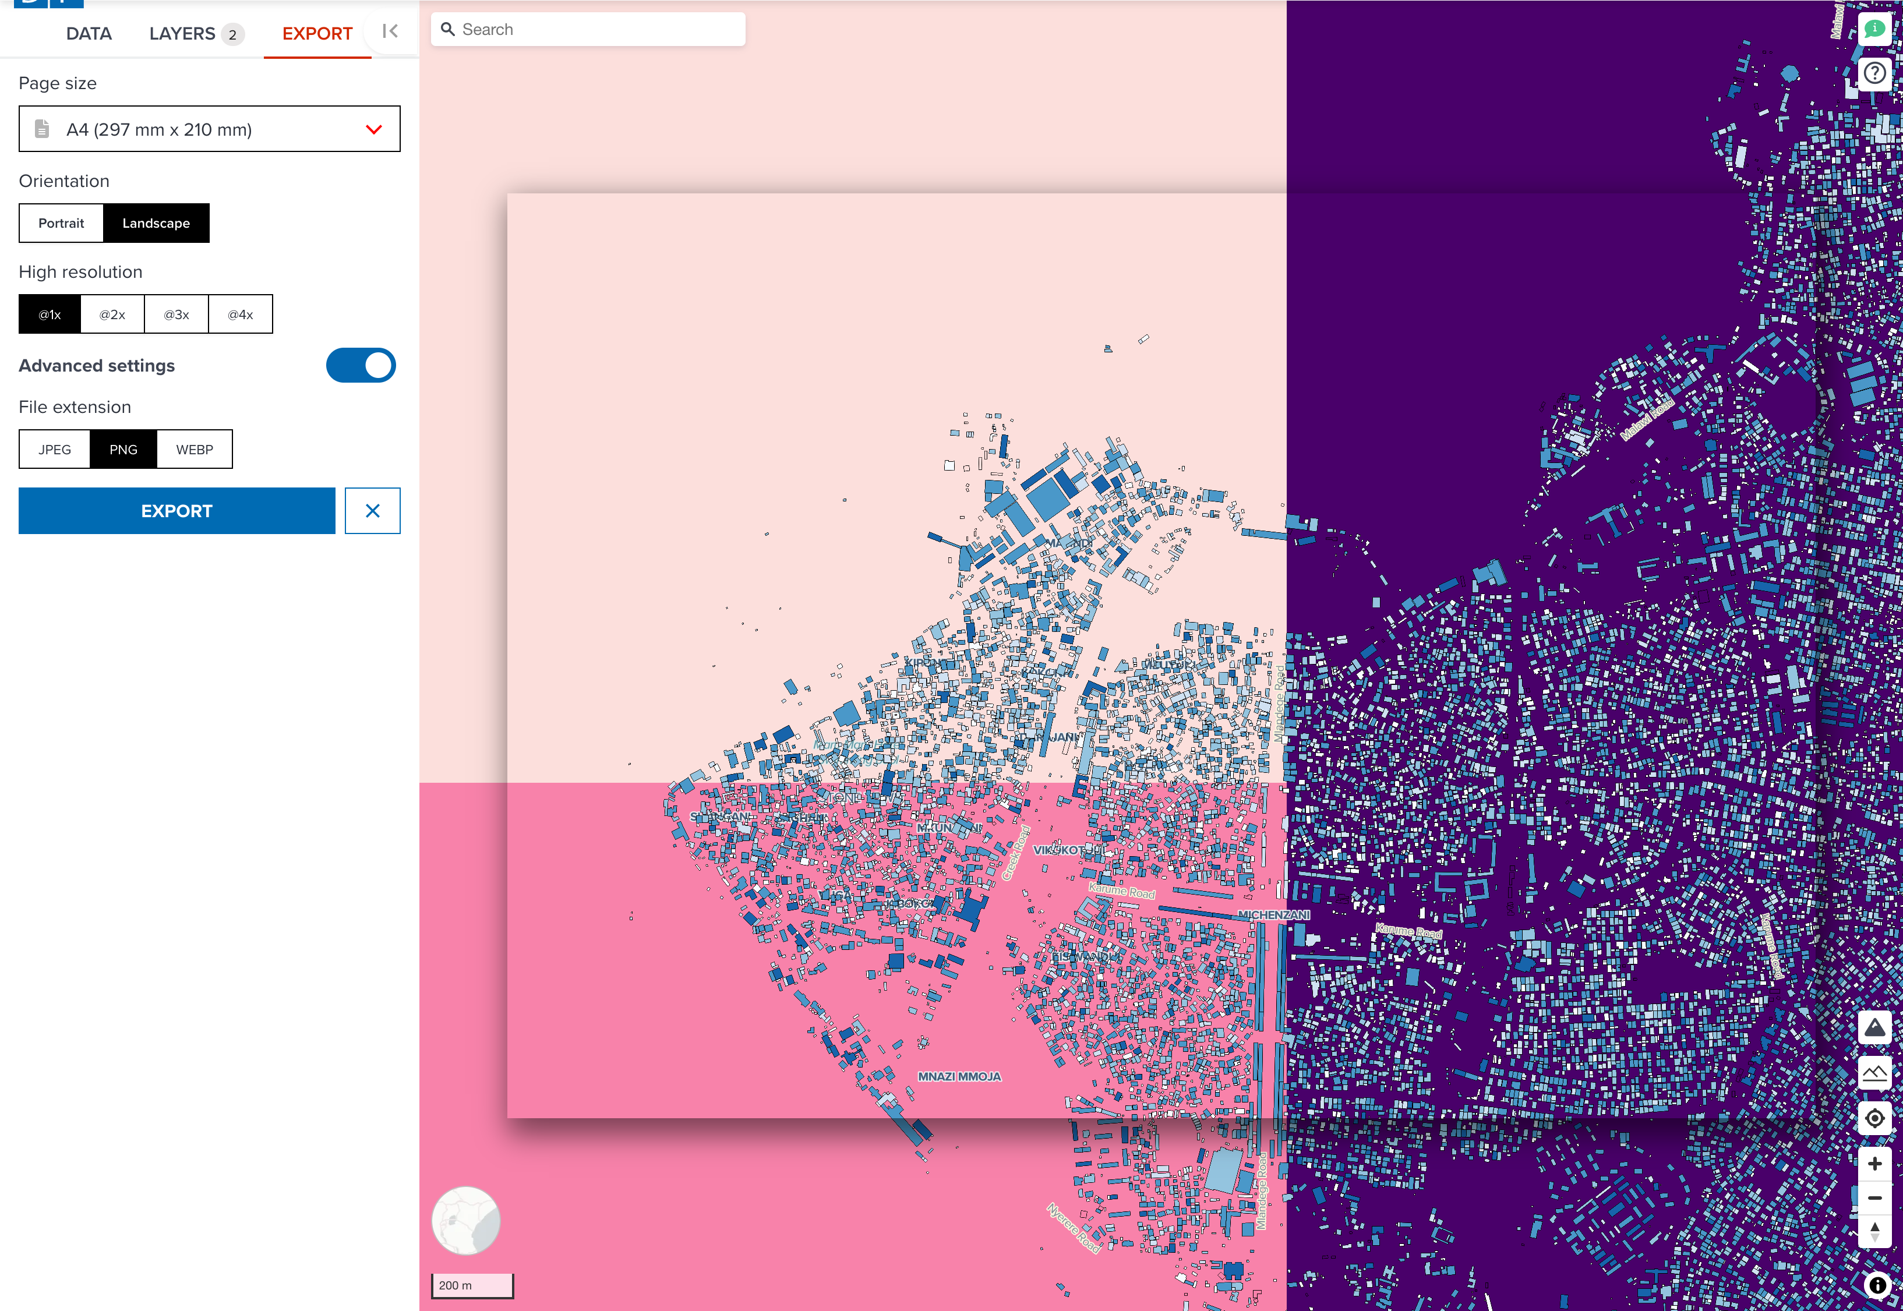Select the @2x high resolution option
The height and width of the screenshot is (1311, 1903).
click(x=113, y=314)
